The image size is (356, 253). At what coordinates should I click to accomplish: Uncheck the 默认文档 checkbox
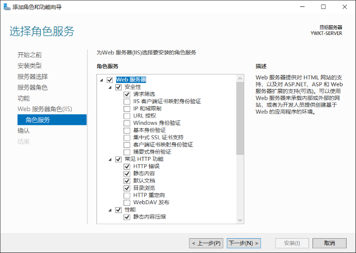127,181
